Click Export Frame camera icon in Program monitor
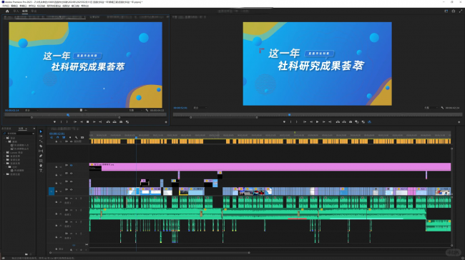The width and height of the screenshot is (465, 260). pos(351,121)
